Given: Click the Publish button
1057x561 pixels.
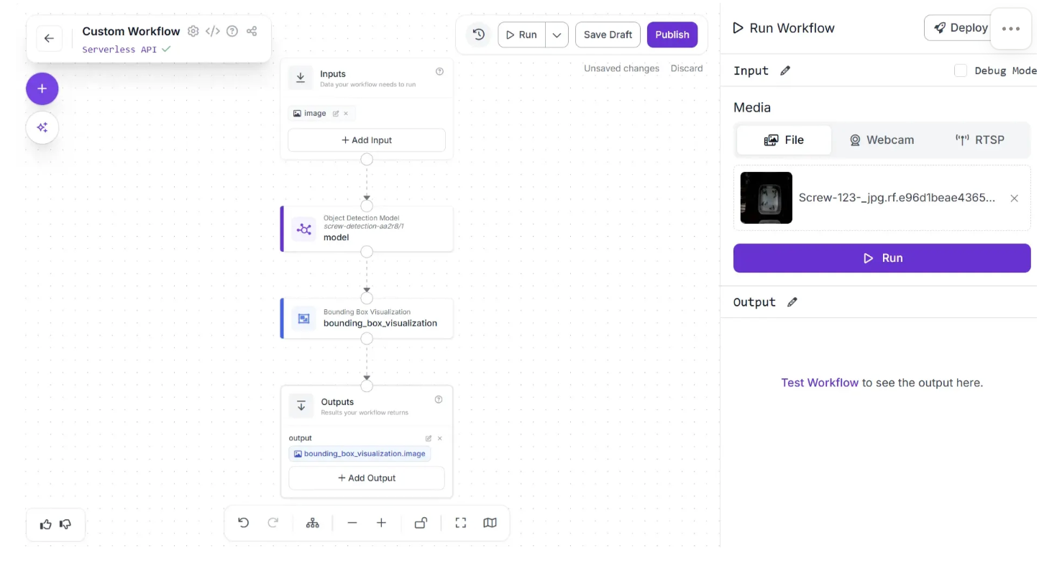Looking at the screenshot, I should pyautogui.click(x=672, y=35).
